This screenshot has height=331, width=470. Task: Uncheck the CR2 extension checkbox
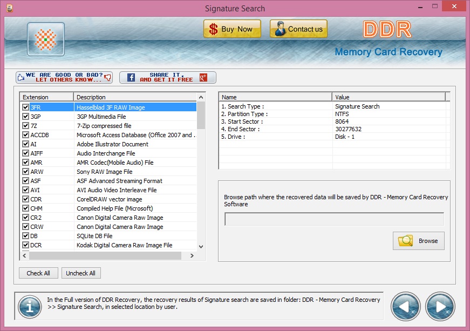tap(25, 218)
